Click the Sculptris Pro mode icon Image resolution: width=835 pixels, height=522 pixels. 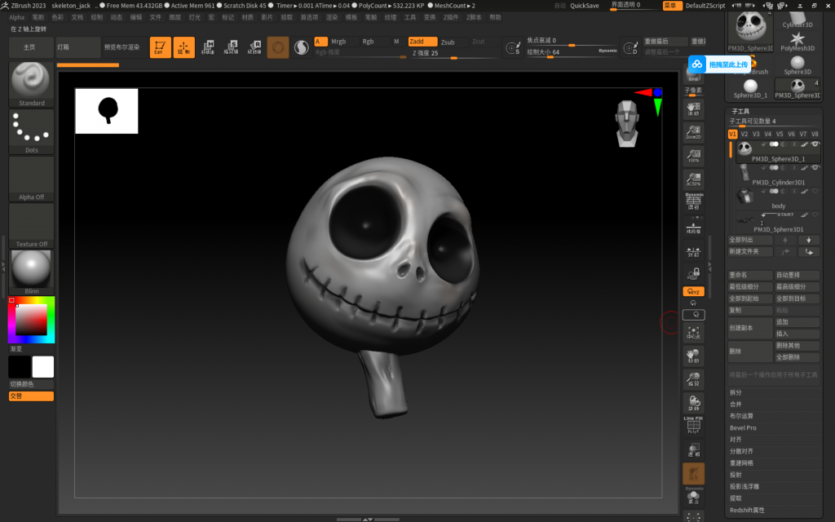(302, 47)
